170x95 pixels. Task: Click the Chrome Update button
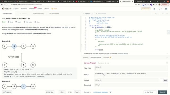point(165,5)
